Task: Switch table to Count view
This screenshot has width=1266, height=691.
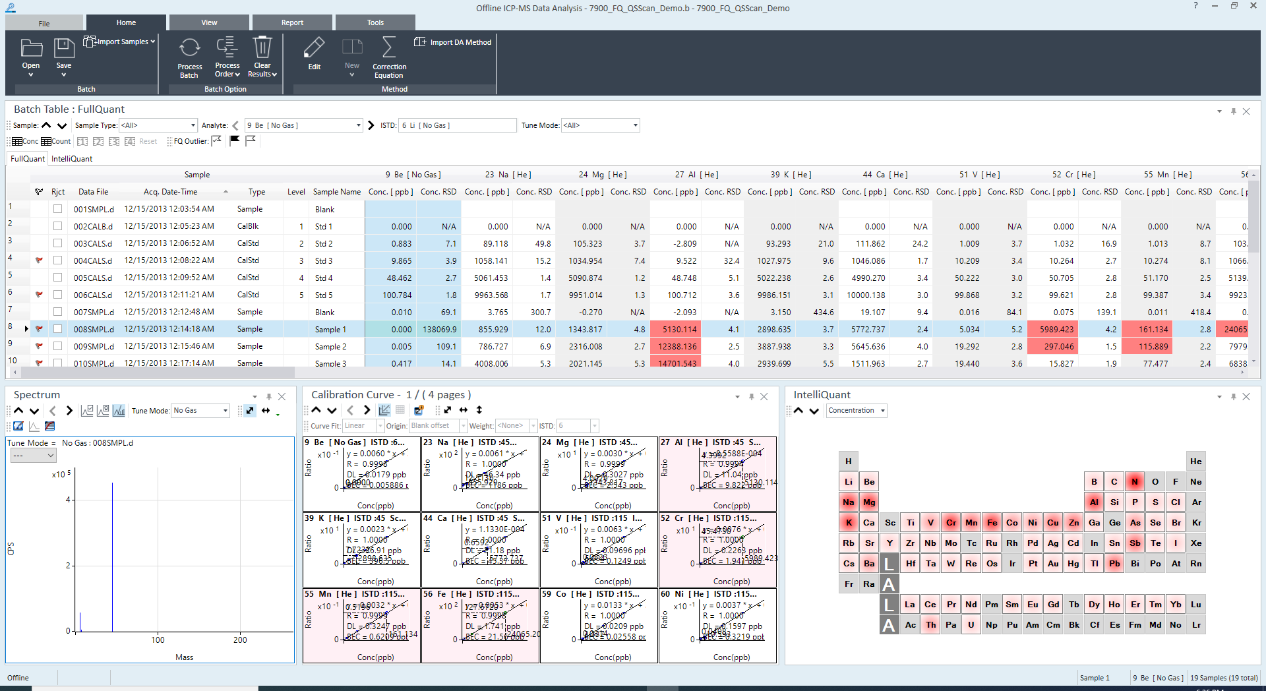Action: coord(55,141)
